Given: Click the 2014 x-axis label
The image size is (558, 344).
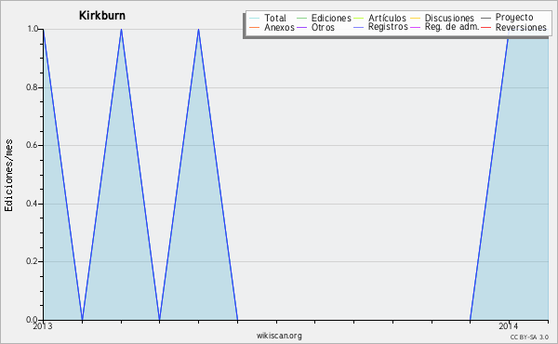Looking at the screenshot, I should click(x=509, y=326).
